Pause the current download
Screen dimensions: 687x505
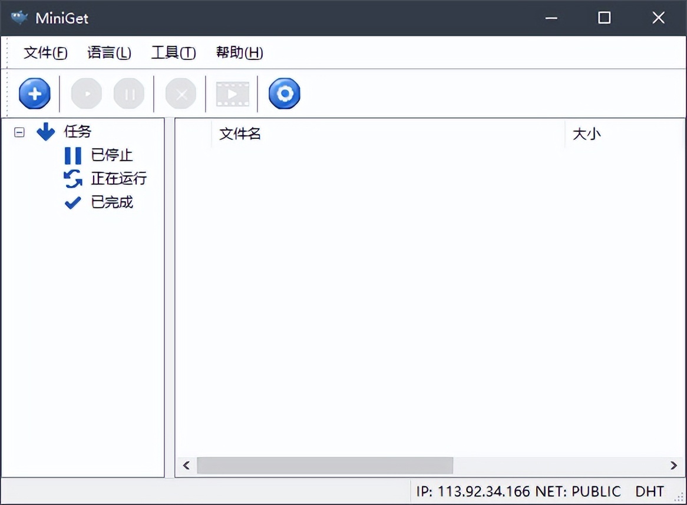tap(128, 93)
